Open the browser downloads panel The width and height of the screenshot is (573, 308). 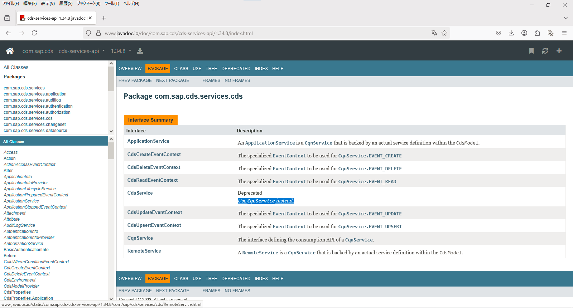point(511,33)
